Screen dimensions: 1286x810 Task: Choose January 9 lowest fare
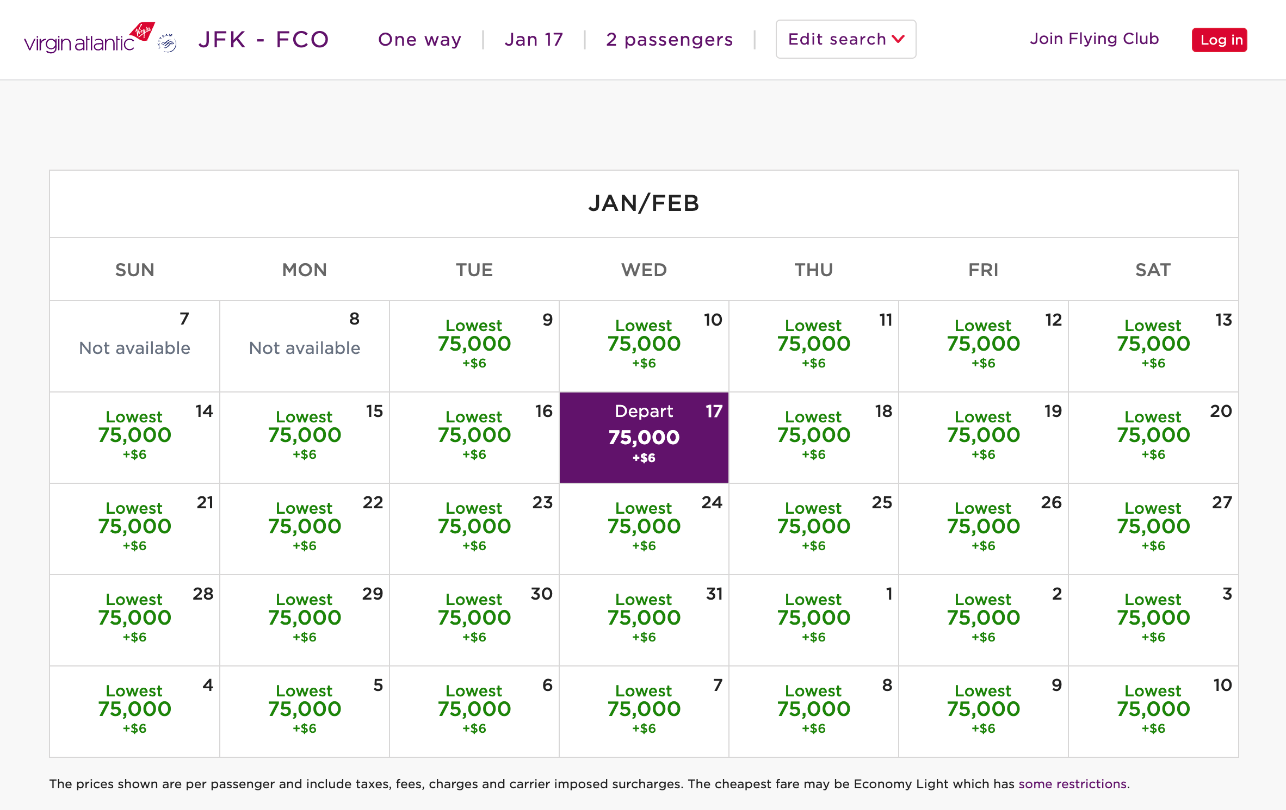[474, 346]
